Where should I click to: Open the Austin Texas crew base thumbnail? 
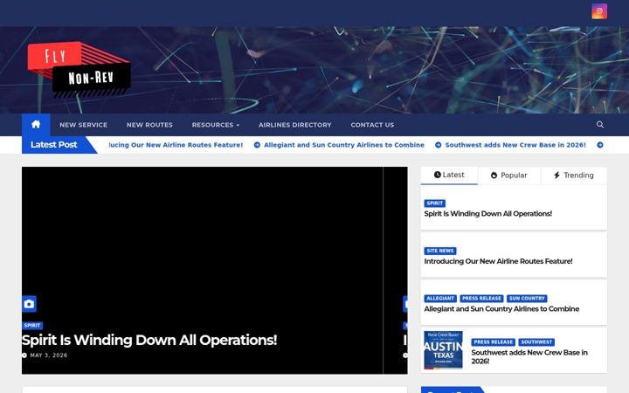(443, 350)
